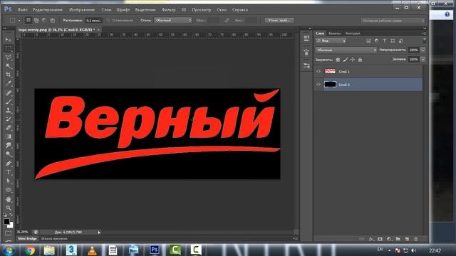Open the Стиль dropdown in options bar
Screen dimensions: 456x256
tap(173, 21)
